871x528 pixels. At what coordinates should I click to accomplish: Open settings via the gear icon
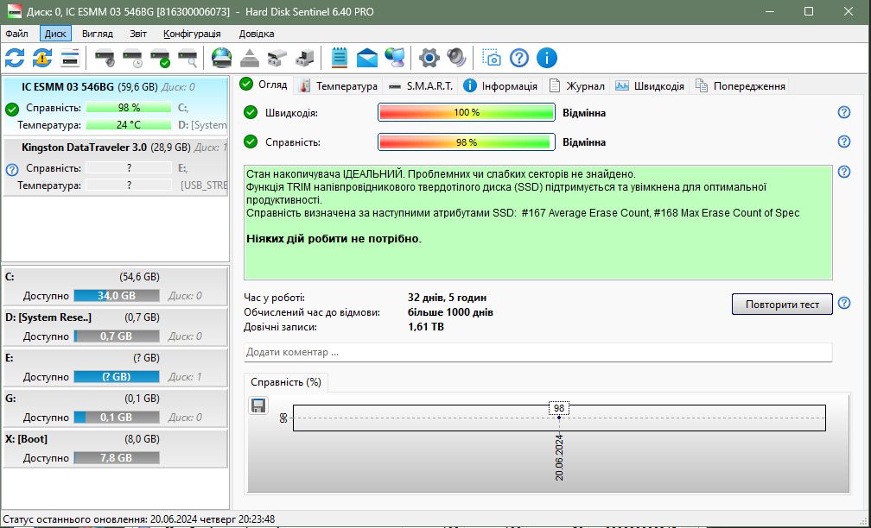[x=429, y=58]
